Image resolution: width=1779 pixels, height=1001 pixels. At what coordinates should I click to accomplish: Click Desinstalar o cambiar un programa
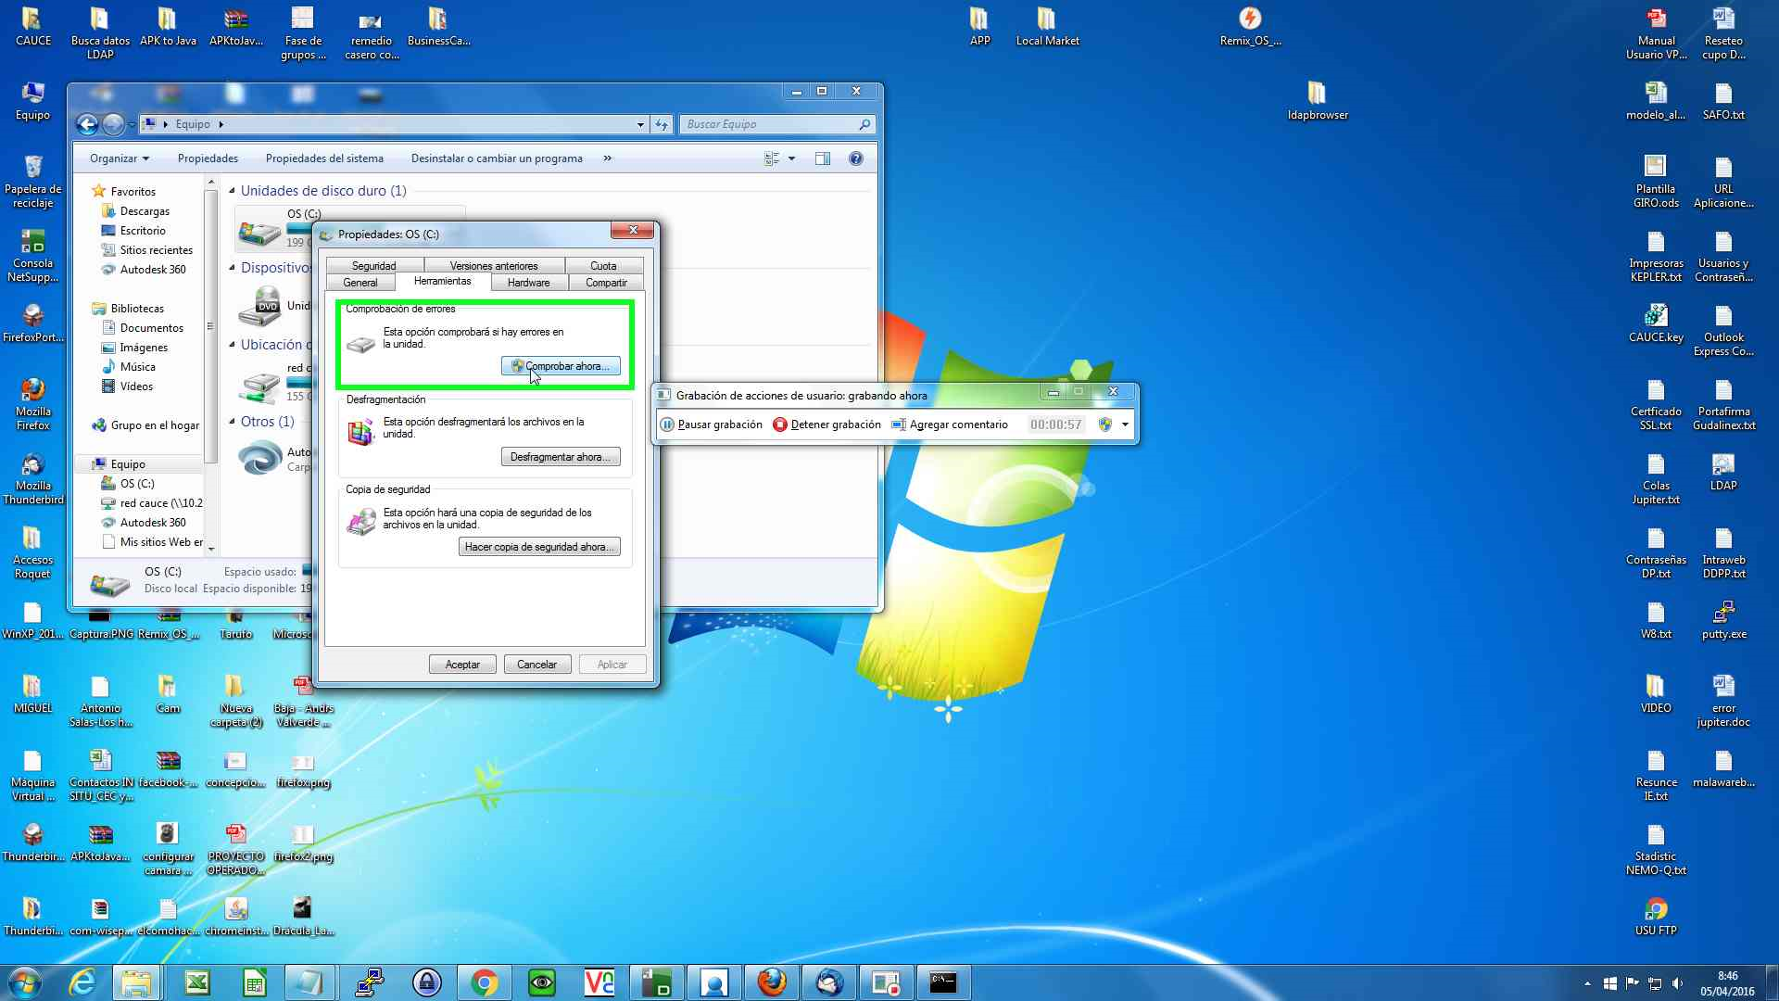tap(497, 158)
